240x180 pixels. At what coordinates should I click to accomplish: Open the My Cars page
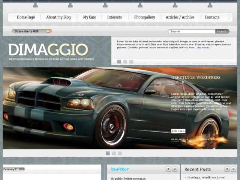tap(89, 17)
